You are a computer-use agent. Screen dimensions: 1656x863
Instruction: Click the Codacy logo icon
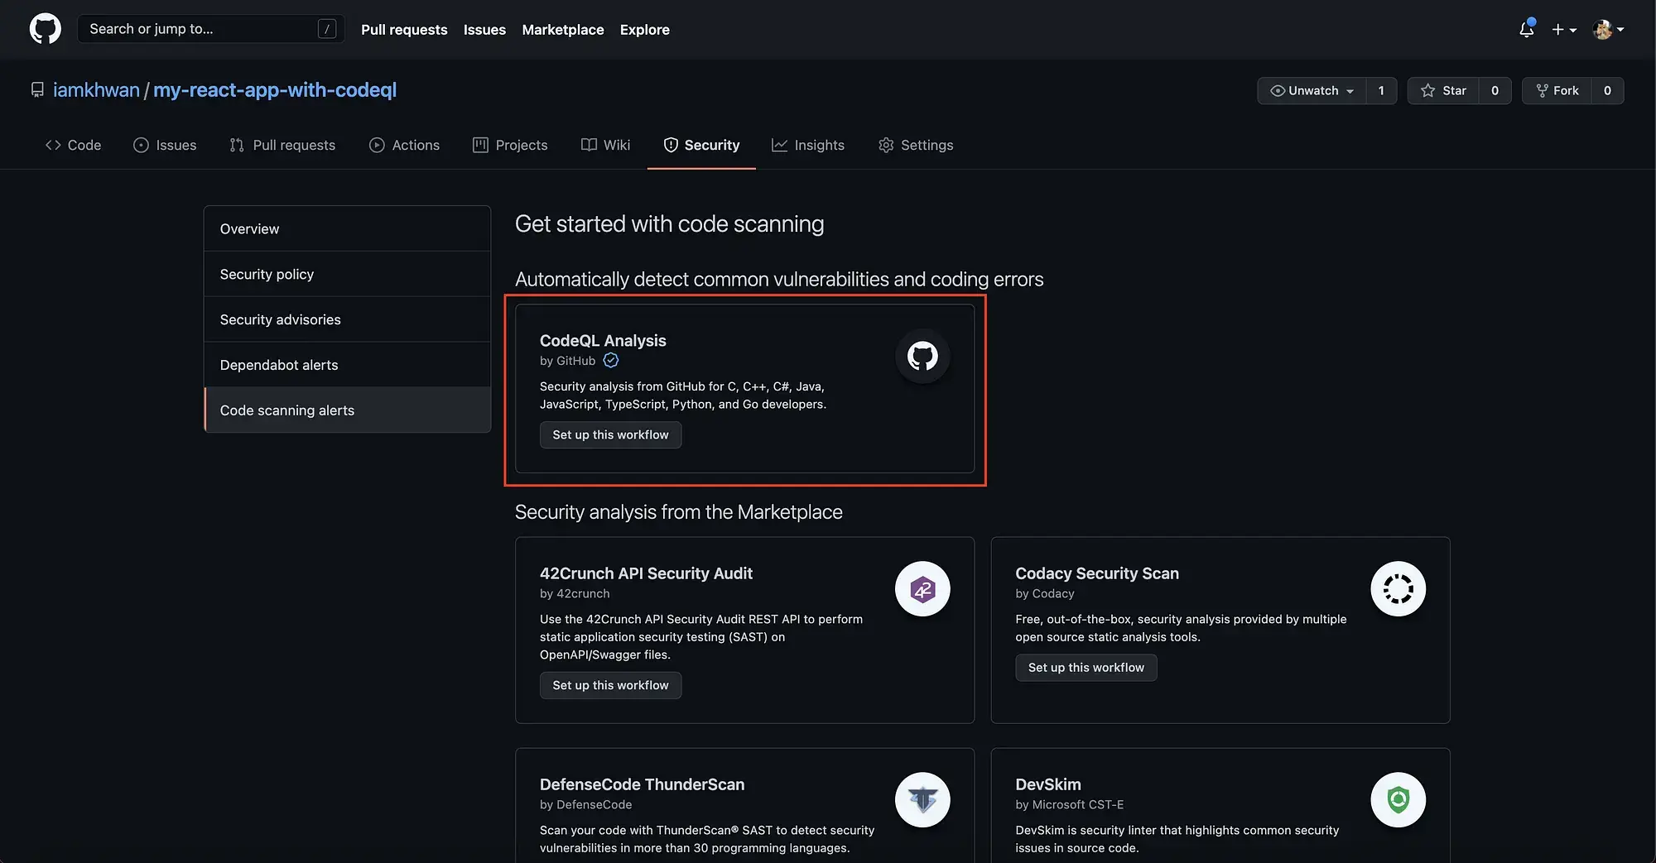coord(1398,589)
